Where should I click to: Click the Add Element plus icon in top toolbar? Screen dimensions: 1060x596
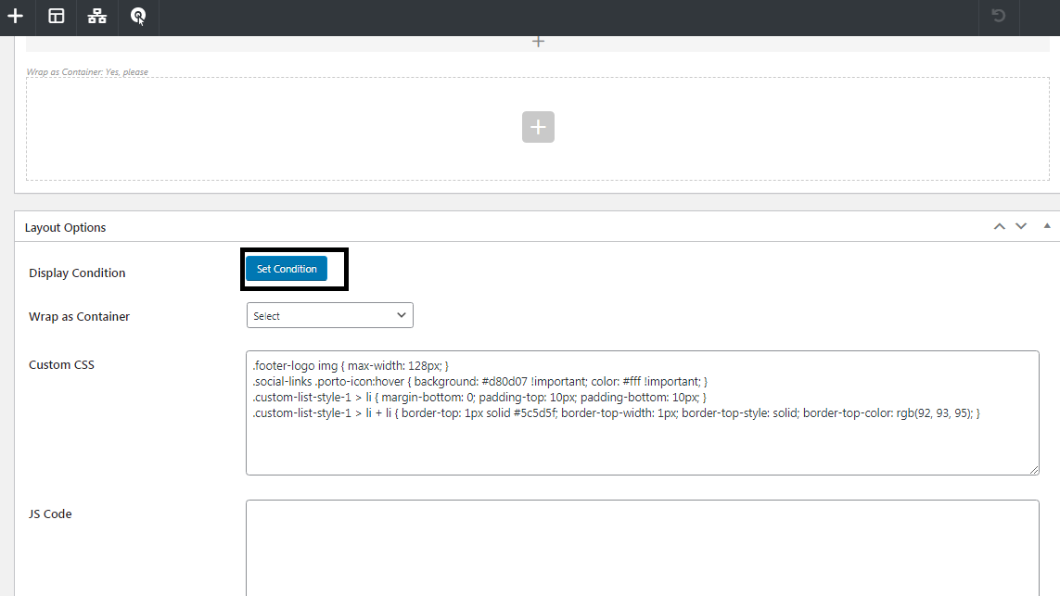tap(15, 16)
